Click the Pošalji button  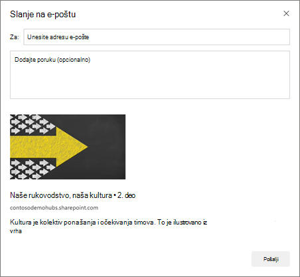pyautogui.click(x=271, y=259)
